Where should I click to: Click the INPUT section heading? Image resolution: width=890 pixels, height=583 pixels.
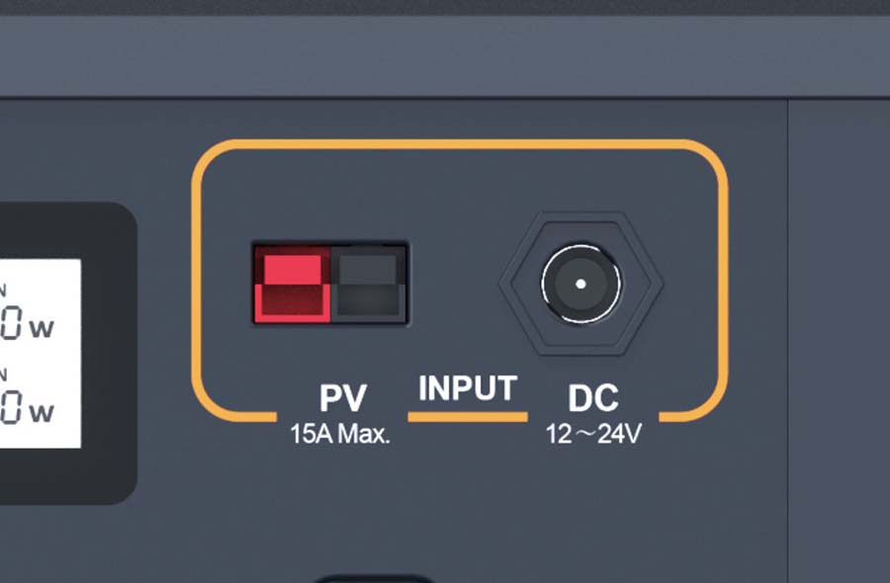pyautogui.click(x=468, y=388)
